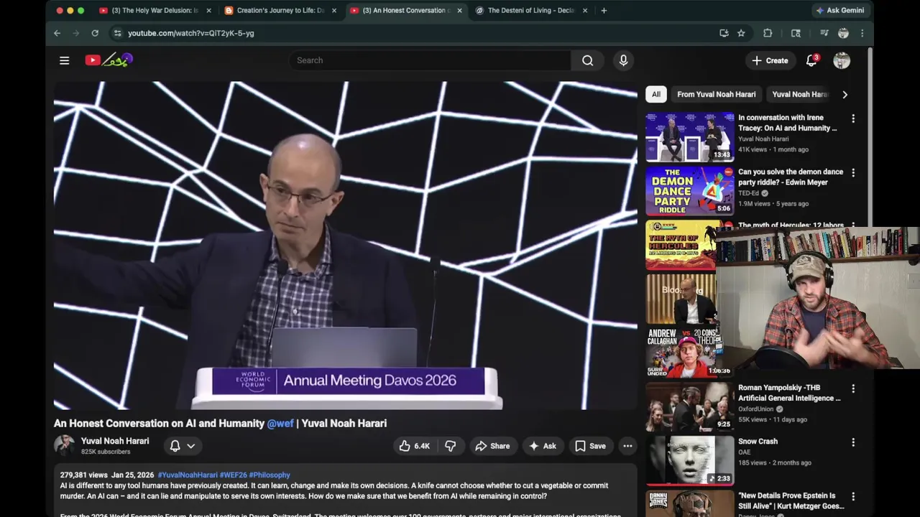Close The Holy War Delusion tab

click(x=209, y=10)
